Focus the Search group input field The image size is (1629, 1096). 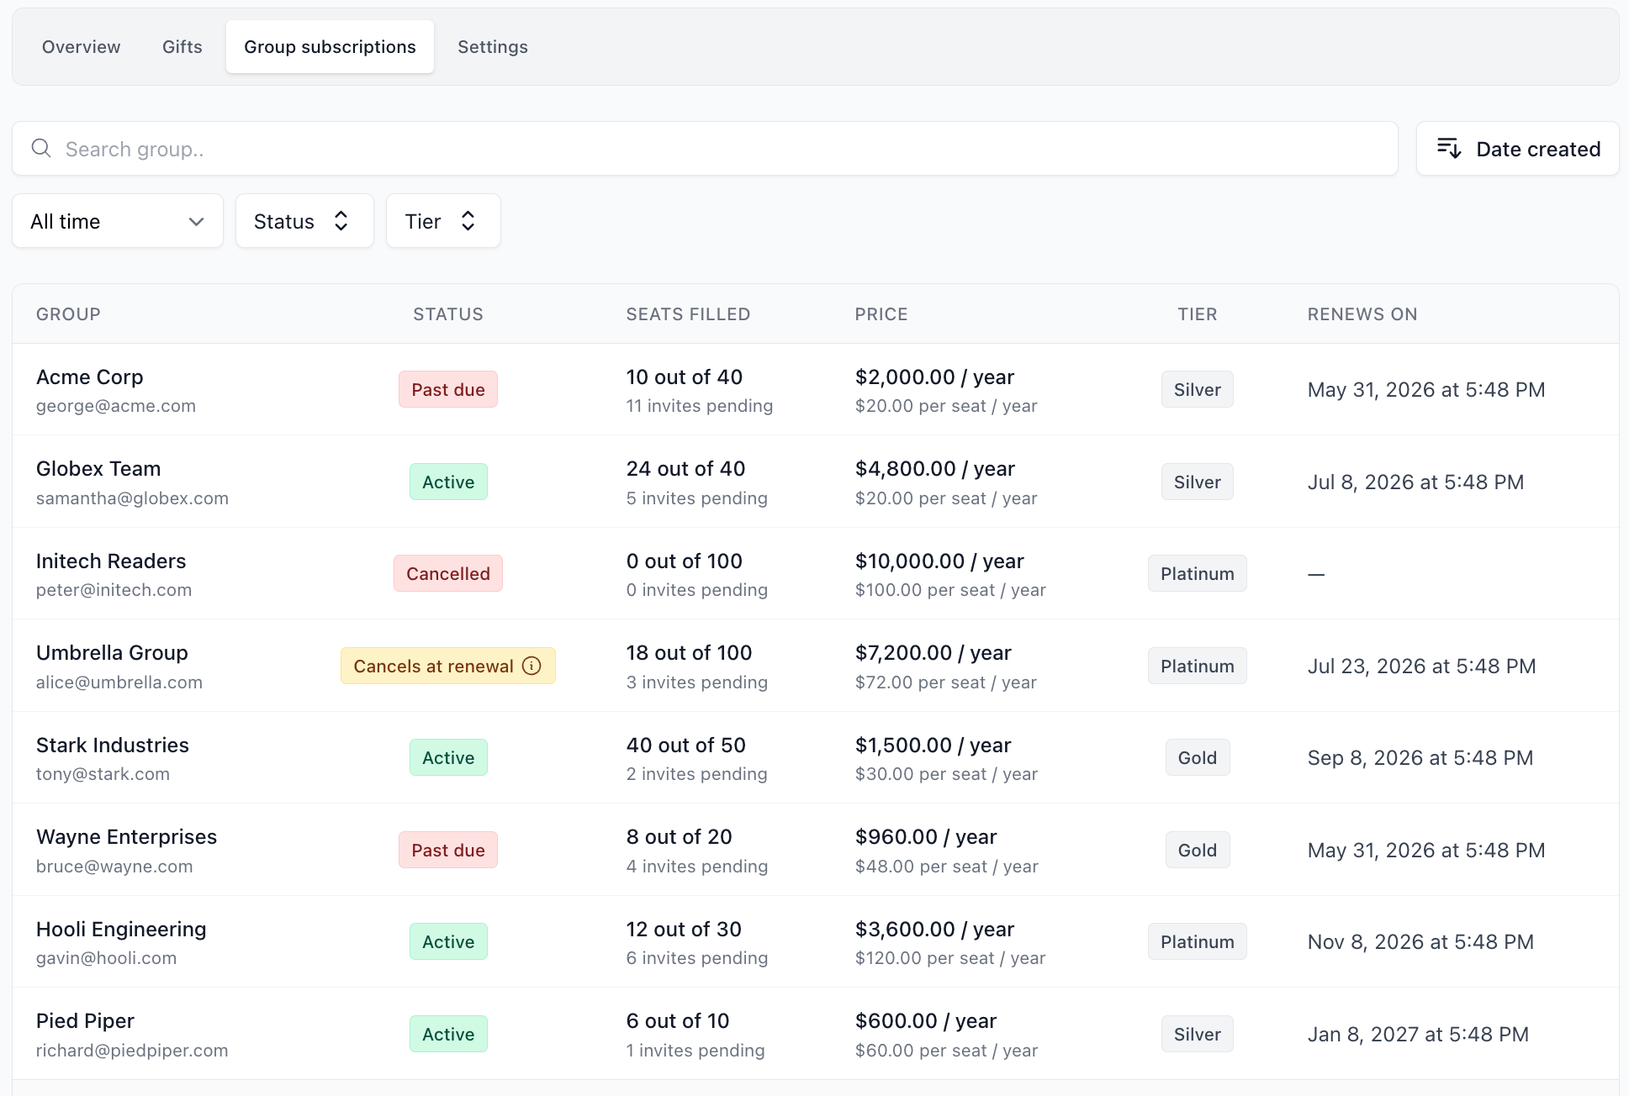point(705,149)
